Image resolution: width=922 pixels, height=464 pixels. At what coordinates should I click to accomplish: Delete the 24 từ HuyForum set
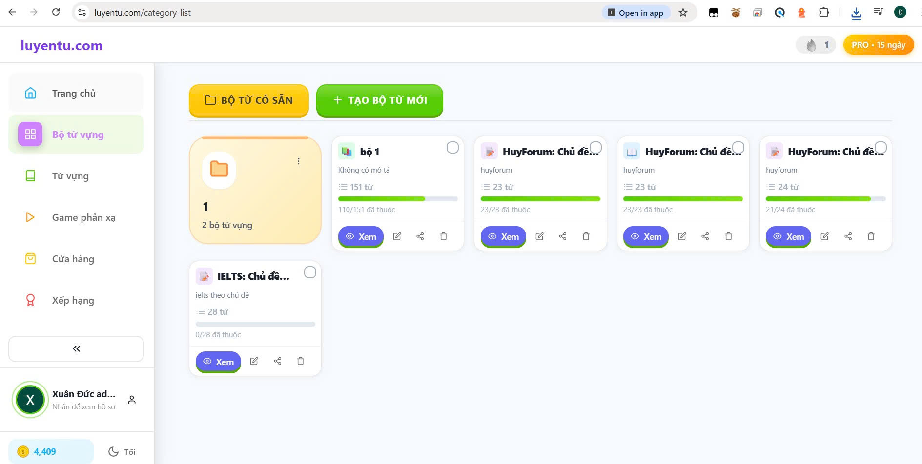871,236
